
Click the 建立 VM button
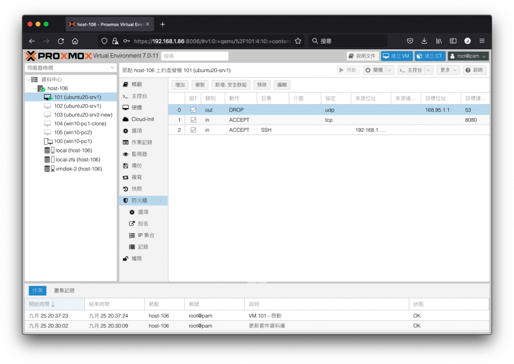click(x=397, y=56)
